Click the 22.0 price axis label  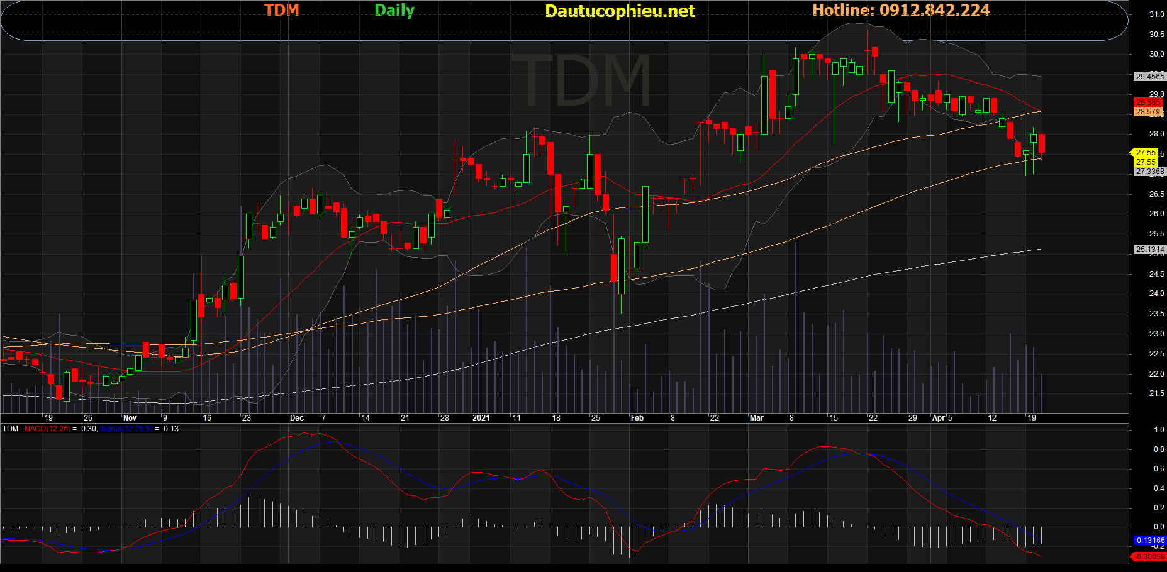(x=1156, y=374)
